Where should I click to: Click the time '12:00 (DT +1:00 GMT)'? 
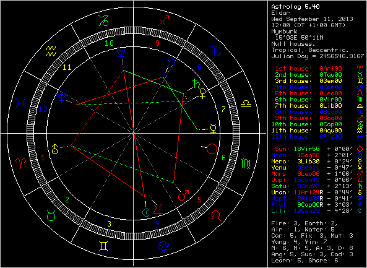[308, 25]
